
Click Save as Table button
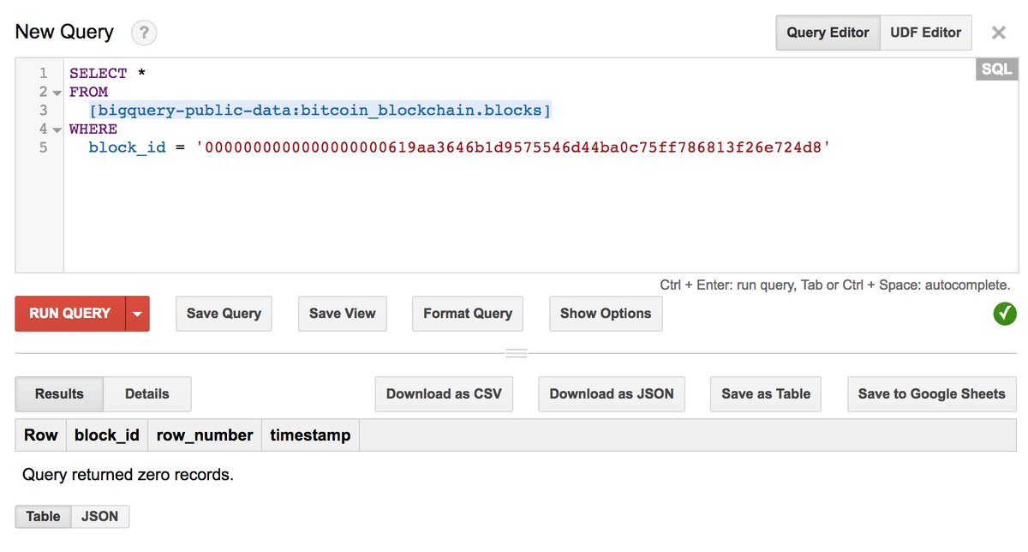(x=766, y=394)
